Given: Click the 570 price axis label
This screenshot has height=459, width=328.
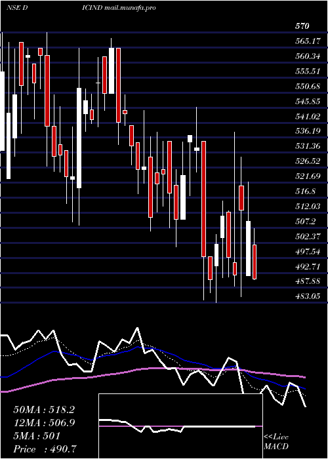Looking at the screenshot, I should click(302, 26).
